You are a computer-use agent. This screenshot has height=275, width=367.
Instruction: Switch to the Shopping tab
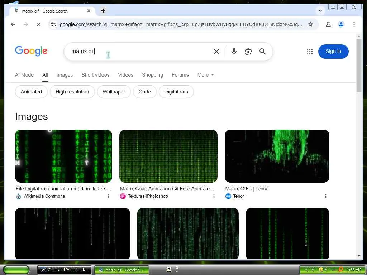click(152, 75)
